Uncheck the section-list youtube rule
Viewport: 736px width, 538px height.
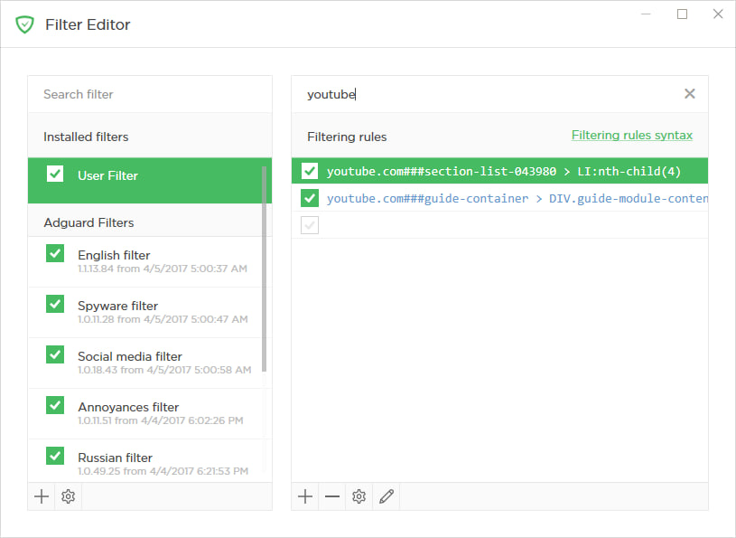click(310, 171)
